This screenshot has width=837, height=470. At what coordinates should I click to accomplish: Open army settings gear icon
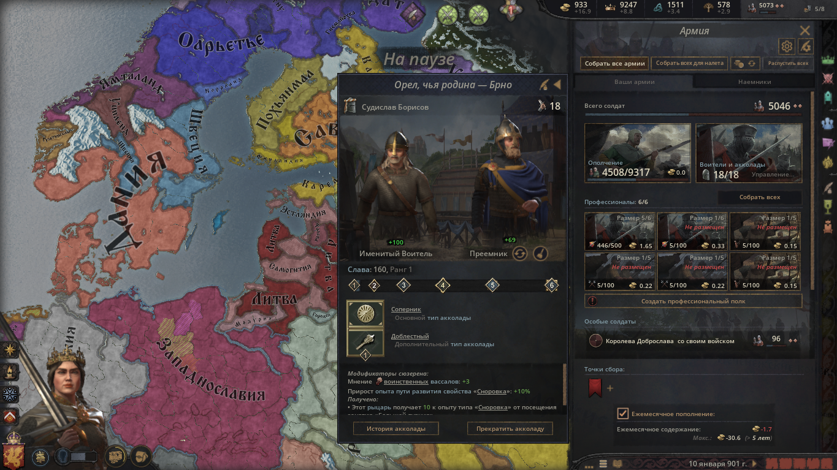coord(787,46)
